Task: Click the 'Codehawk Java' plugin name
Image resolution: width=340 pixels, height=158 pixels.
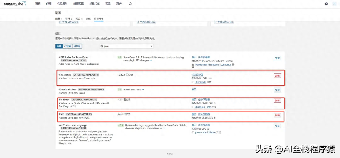Action: (68, 89)
